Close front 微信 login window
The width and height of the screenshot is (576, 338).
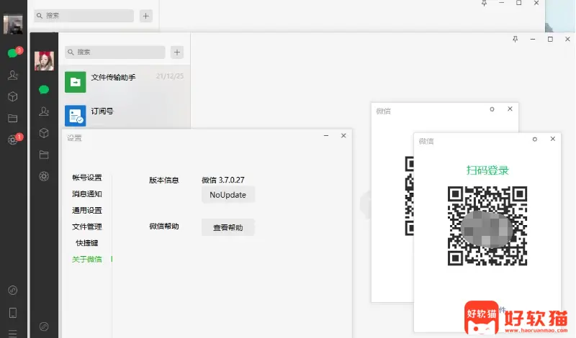pos(553,139)
